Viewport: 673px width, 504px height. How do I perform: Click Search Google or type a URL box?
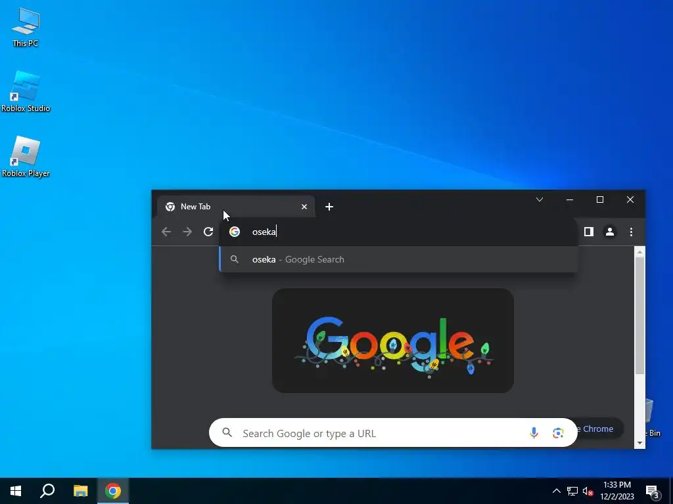coord(393,433)
